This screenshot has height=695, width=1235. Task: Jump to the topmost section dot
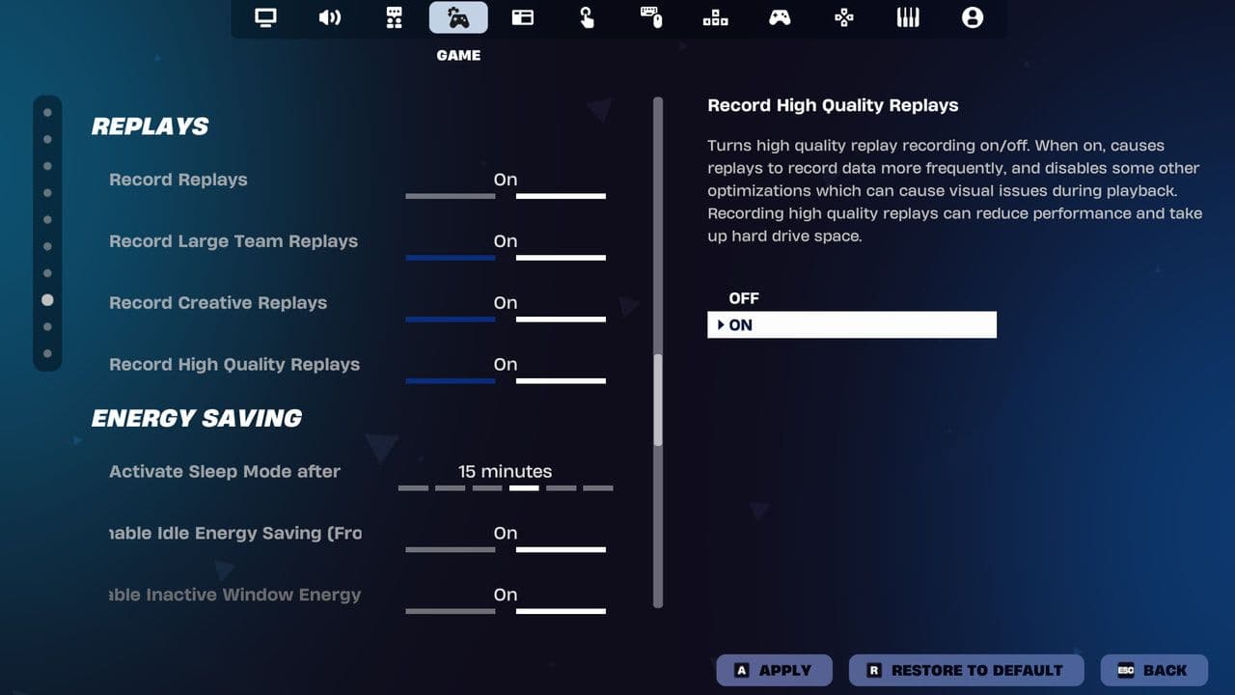[47, 112]
